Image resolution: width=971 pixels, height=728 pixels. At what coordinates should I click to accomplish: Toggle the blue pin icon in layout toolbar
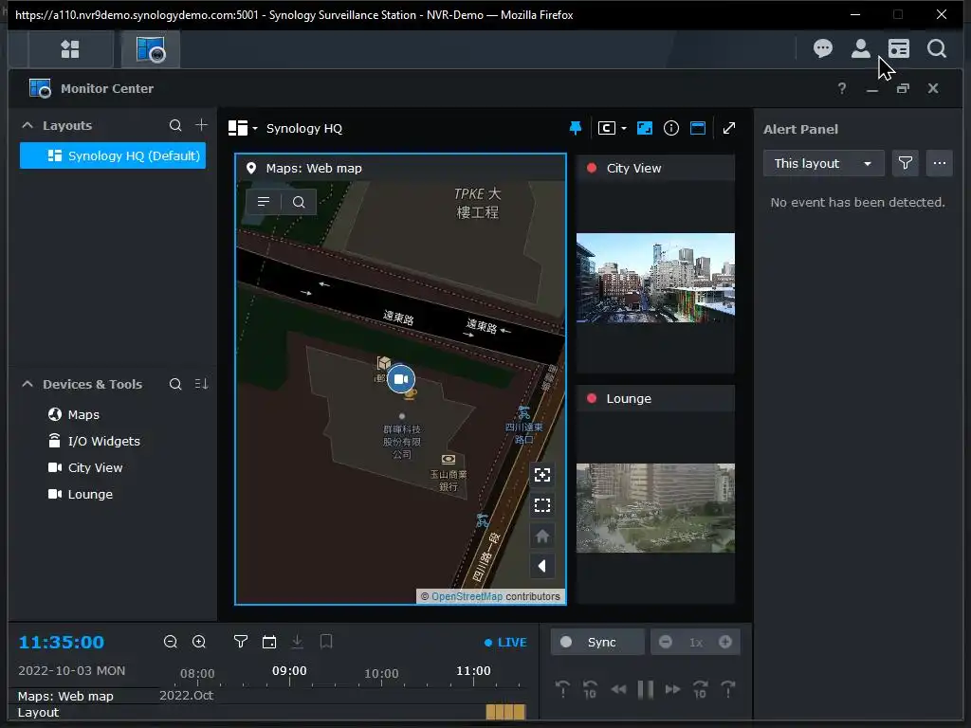[x=576, y=128]
